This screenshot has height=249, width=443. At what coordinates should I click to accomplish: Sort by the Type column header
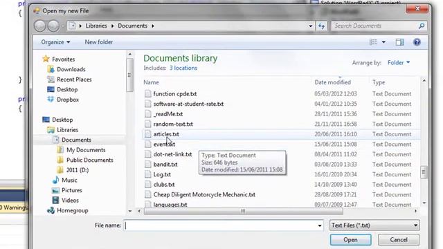coord(379,82)
